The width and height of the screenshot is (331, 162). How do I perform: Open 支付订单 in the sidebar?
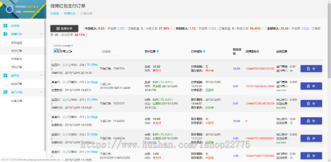pyautogui.click(x=17, y=51)
